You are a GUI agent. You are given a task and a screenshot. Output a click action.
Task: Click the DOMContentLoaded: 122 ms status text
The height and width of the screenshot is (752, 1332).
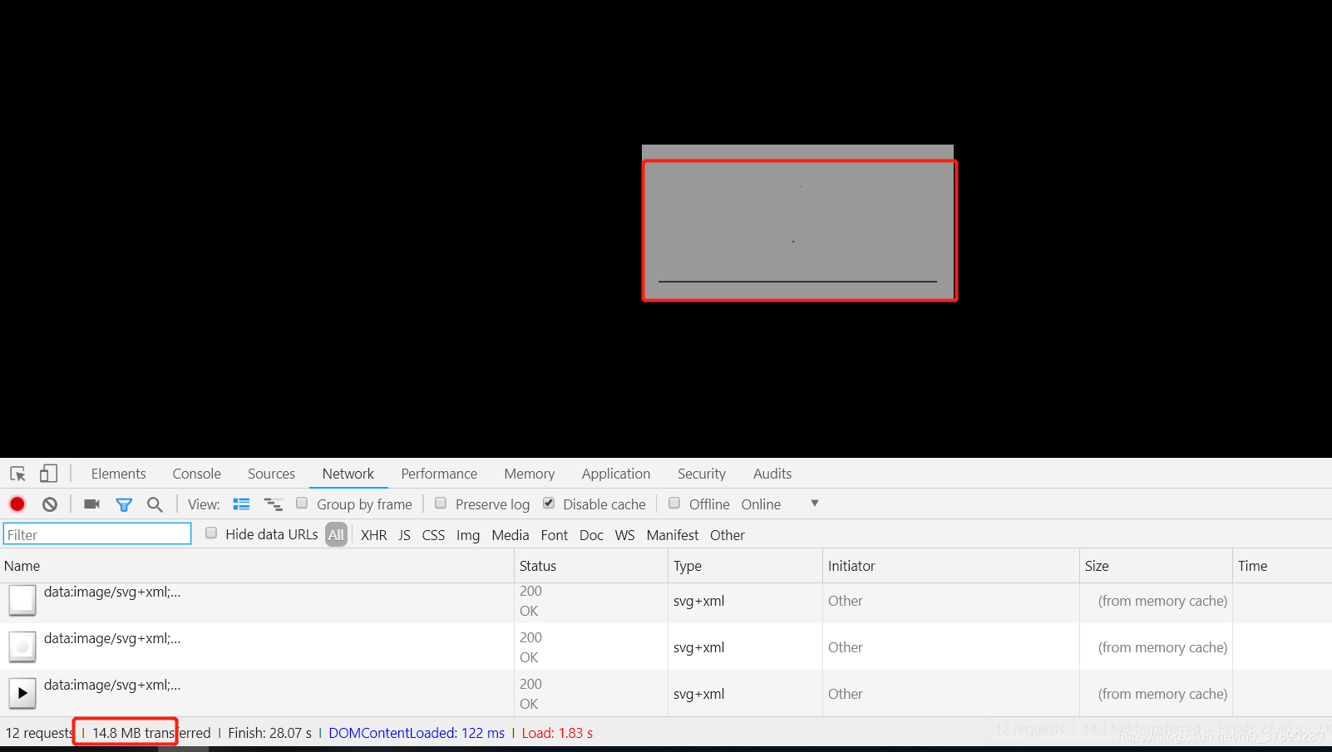[x=417, y=733]
